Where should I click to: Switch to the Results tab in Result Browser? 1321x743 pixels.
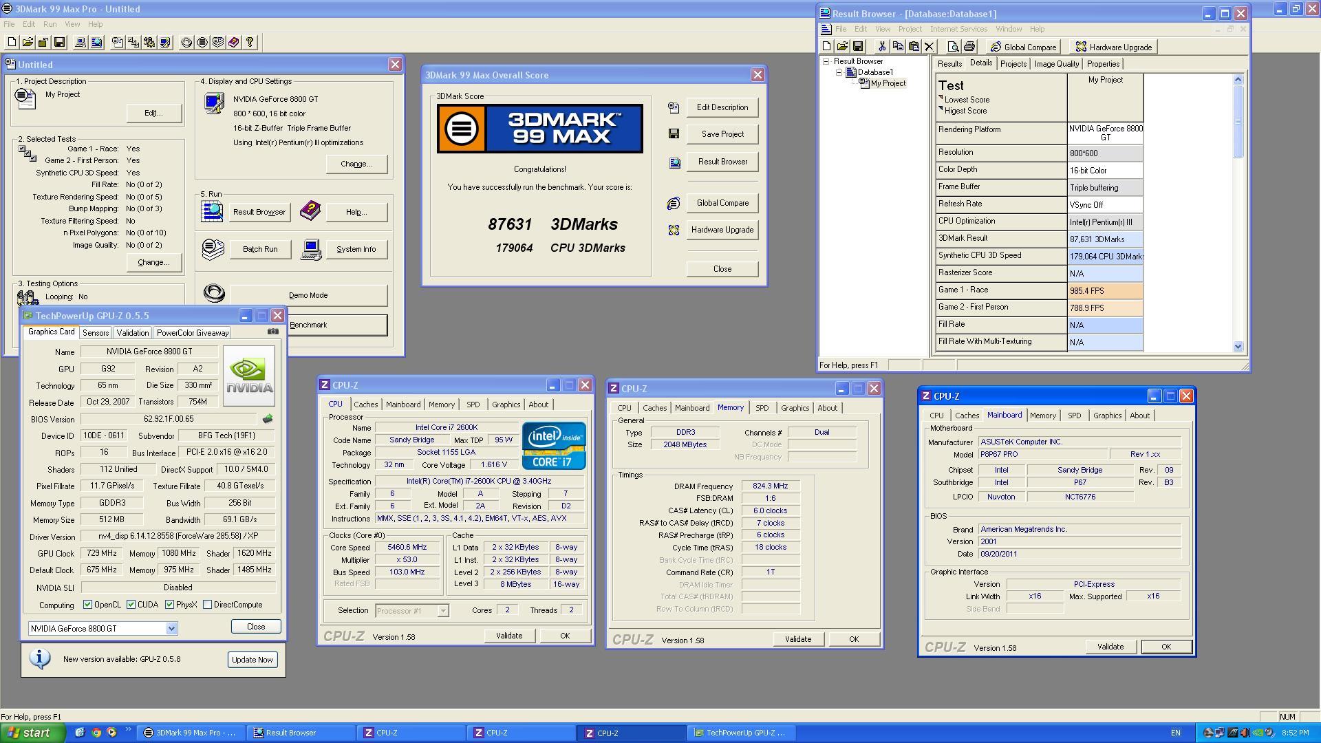point(949,64)
